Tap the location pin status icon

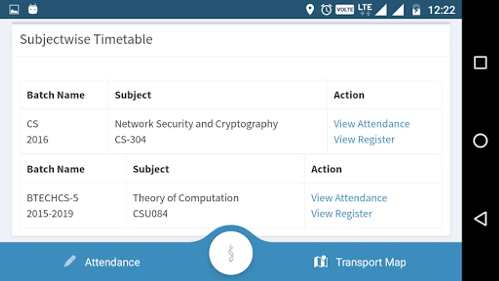(310, 10)
